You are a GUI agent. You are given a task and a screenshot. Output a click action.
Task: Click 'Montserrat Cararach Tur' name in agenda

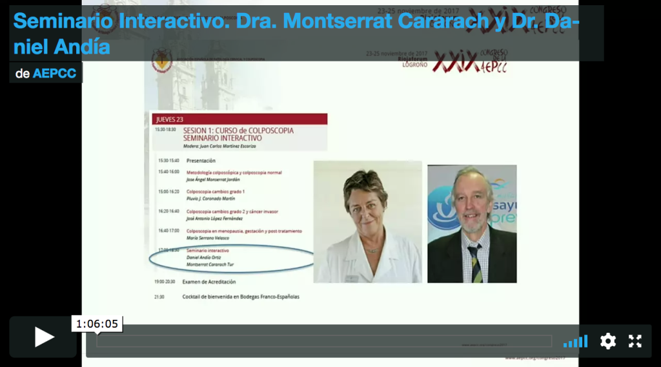[210, 264]
